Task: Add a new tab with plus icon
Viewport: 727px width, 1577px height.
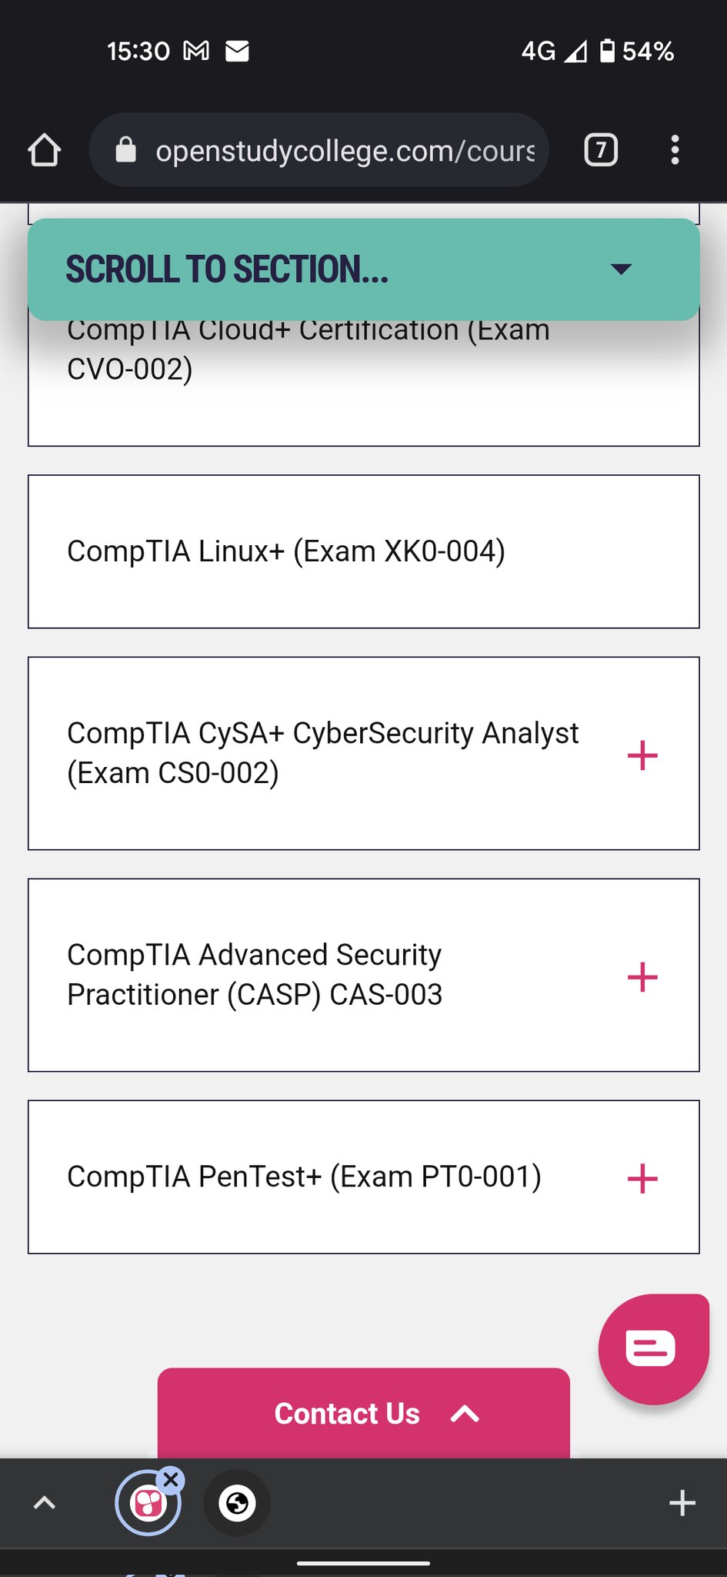Action: (x=682, y=1503)
